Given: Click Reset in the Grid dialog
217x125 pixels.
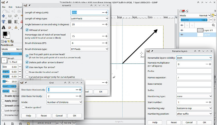Looking at the screenshot, I should (44, 116).
